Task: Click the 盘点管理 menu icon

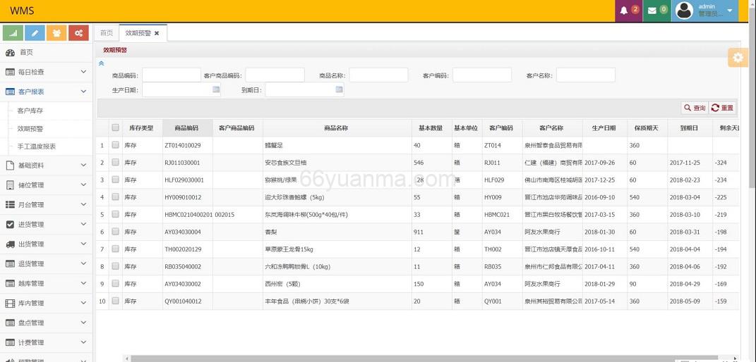Action: pyautogui.click(x=10, y=323)
